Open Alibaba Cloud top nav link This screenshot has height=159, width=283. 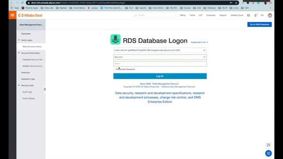237,15
